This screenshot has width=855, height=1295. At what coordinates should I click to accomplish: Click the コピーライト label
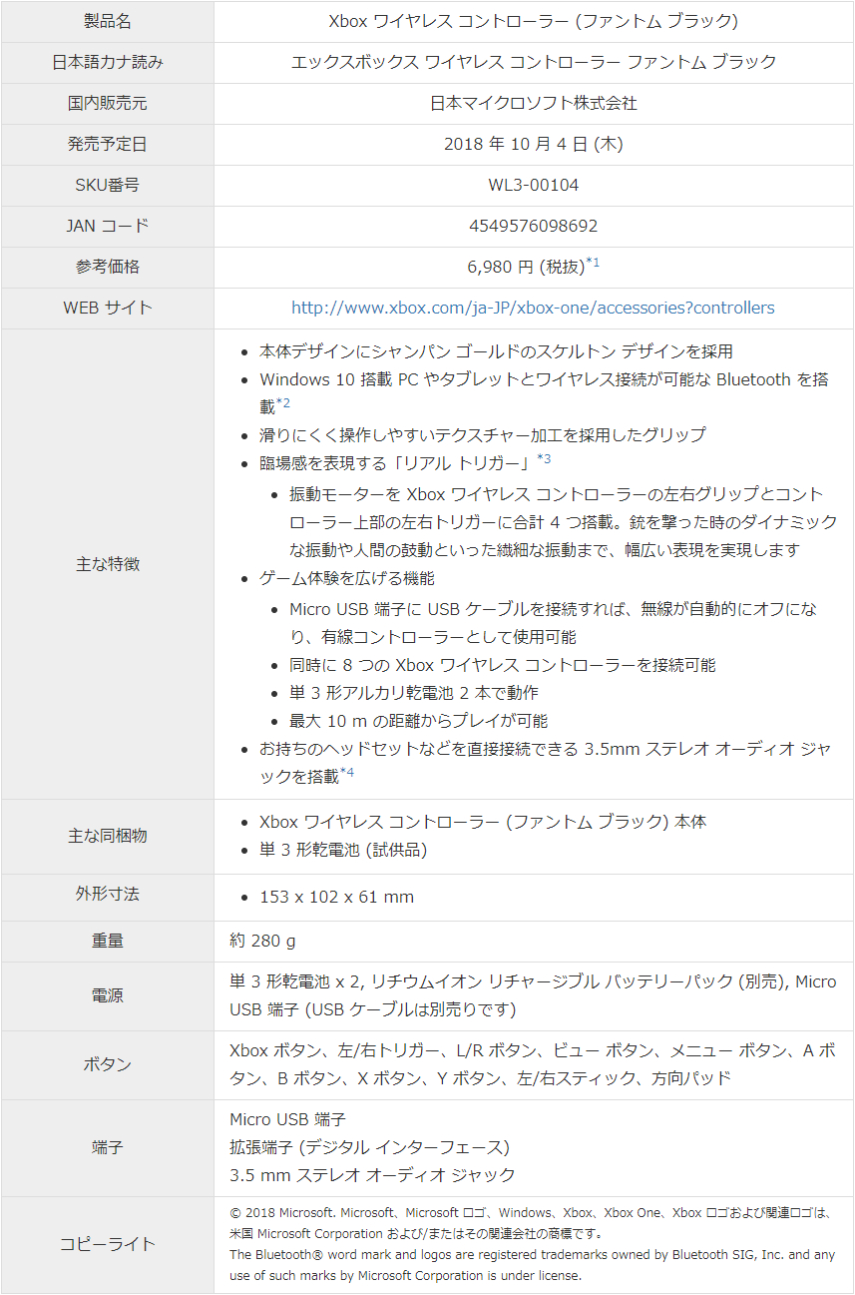tap(107, 1244)
